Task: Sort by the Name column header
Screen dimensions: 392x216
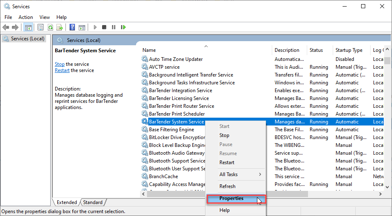Action: pos(206,50)
